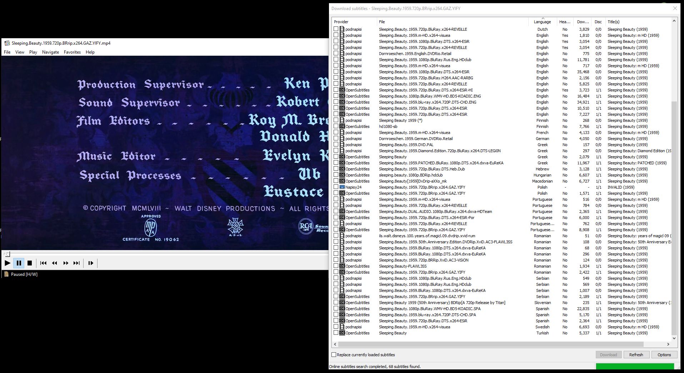
Task: Select the Sleeping.Beauty[1959]DvDrip-aXXo_mk row
Action: coord(502,181)
